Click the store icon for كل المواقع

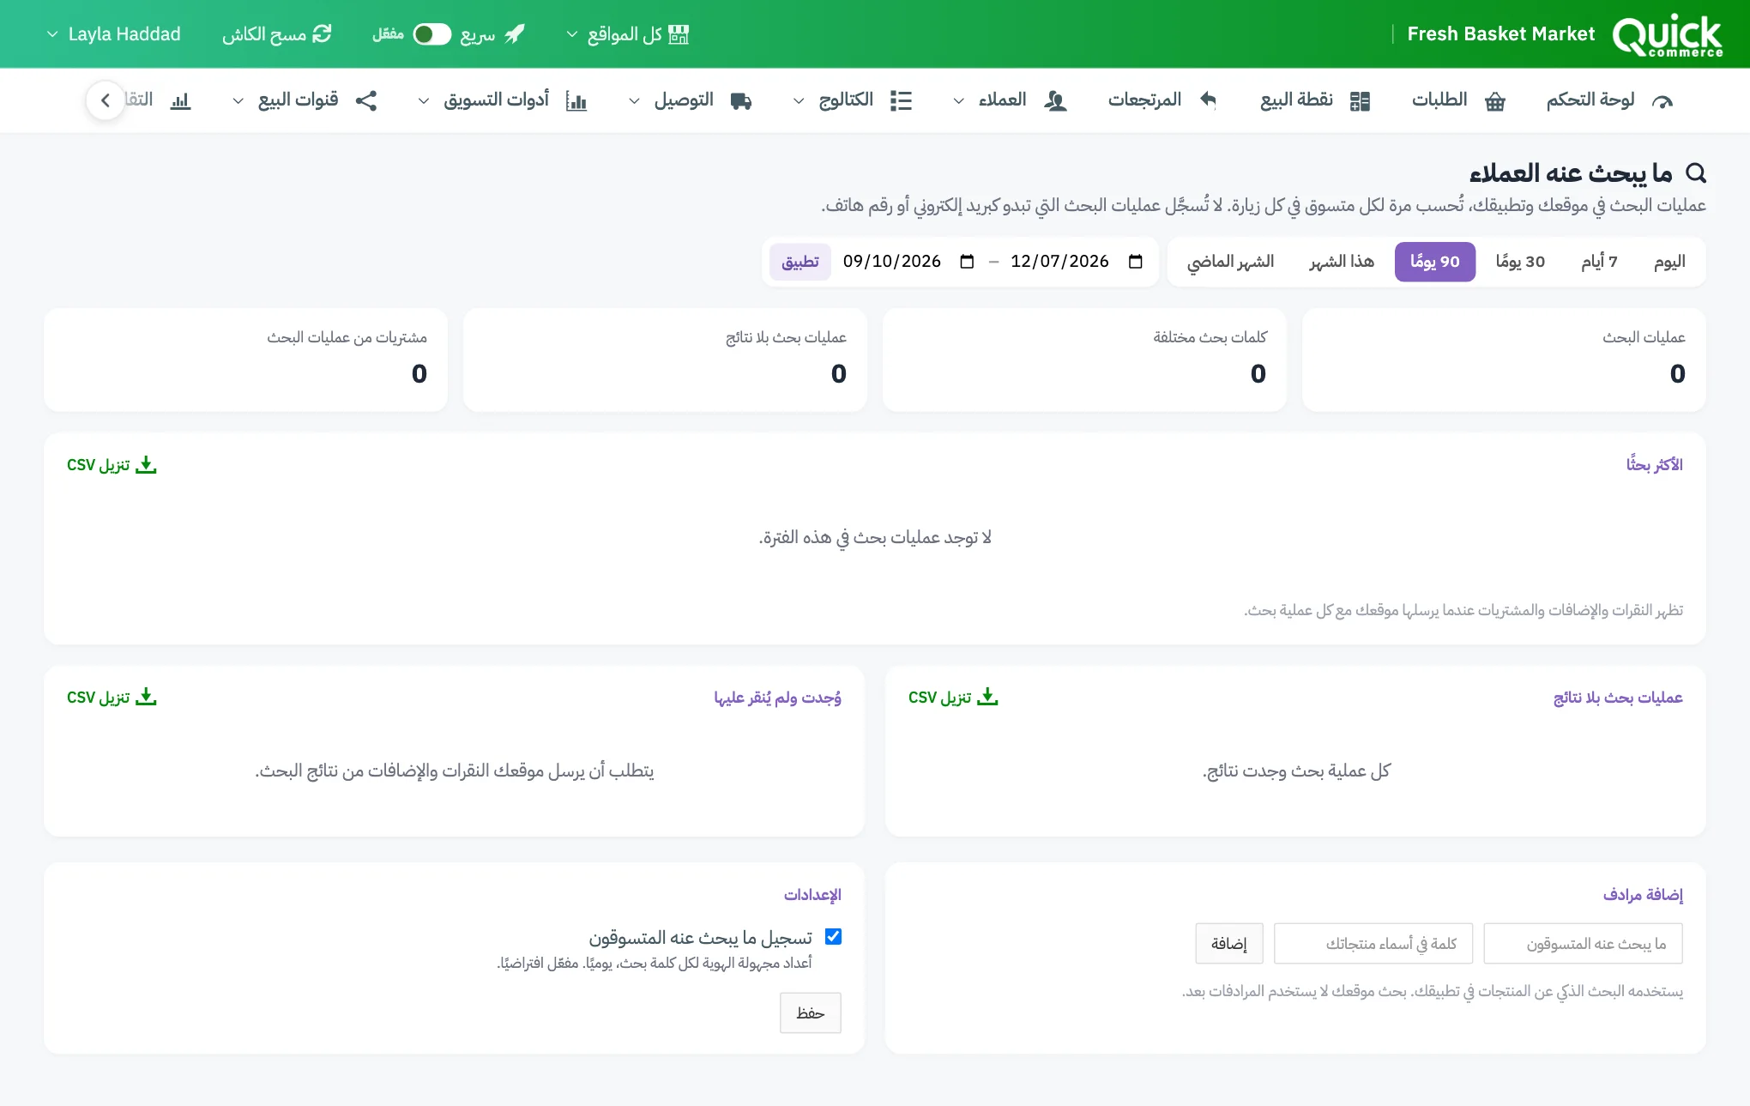point(679,34)
